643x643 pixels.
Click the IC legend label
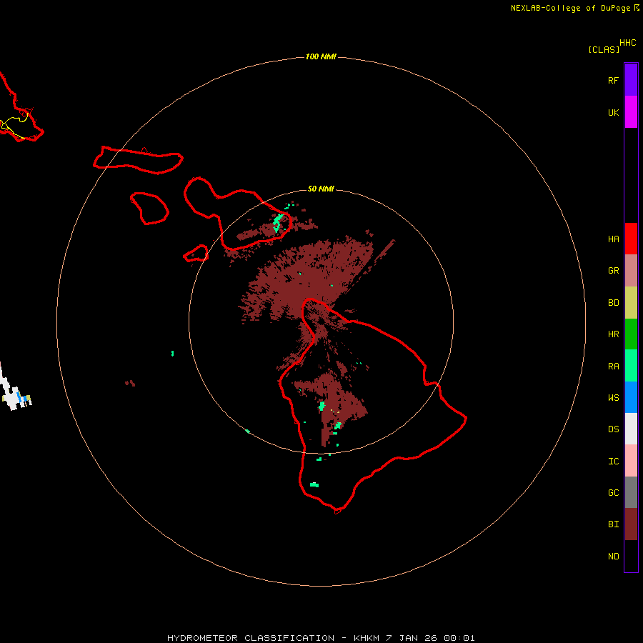click(x=613, y=462)
